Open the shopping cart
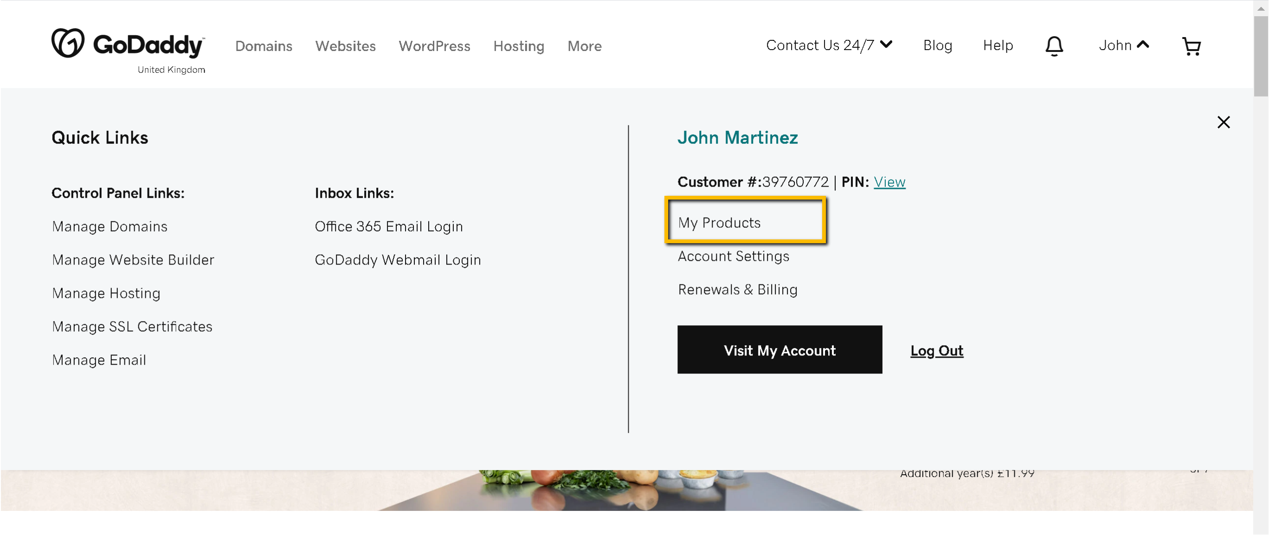This screenshot has height=535, width=1269. pyautogui.click(x=1191, y=46)
